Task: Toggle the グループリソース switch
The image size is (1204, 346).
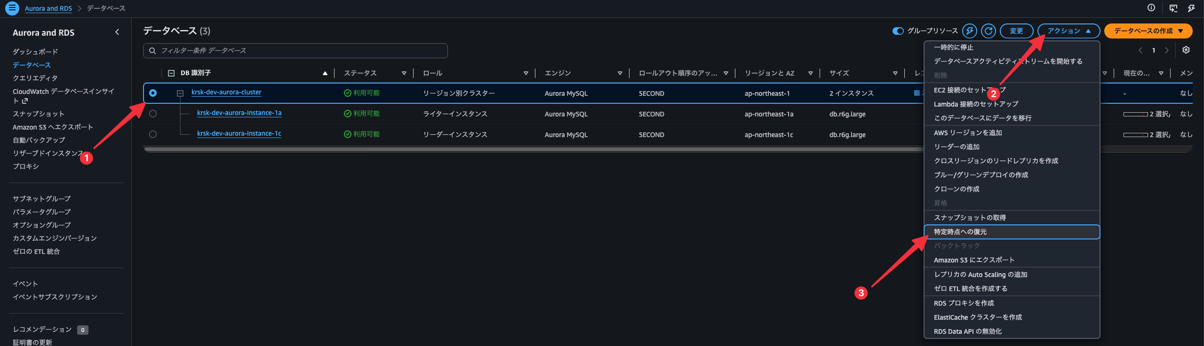Action: pos(898,31)
